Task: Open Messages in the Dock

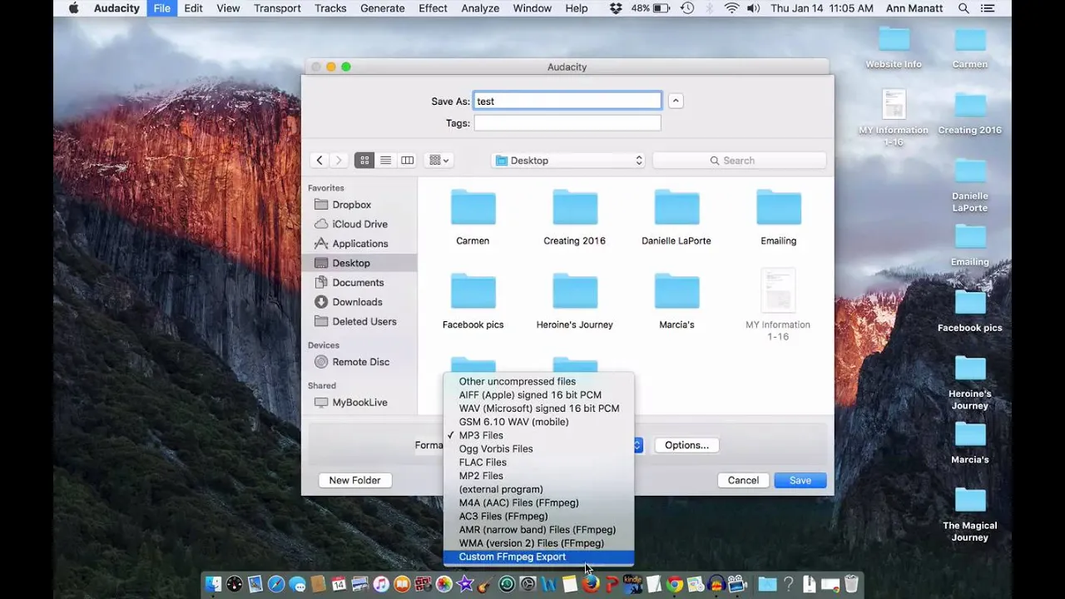Action: [x=297, y=585]
